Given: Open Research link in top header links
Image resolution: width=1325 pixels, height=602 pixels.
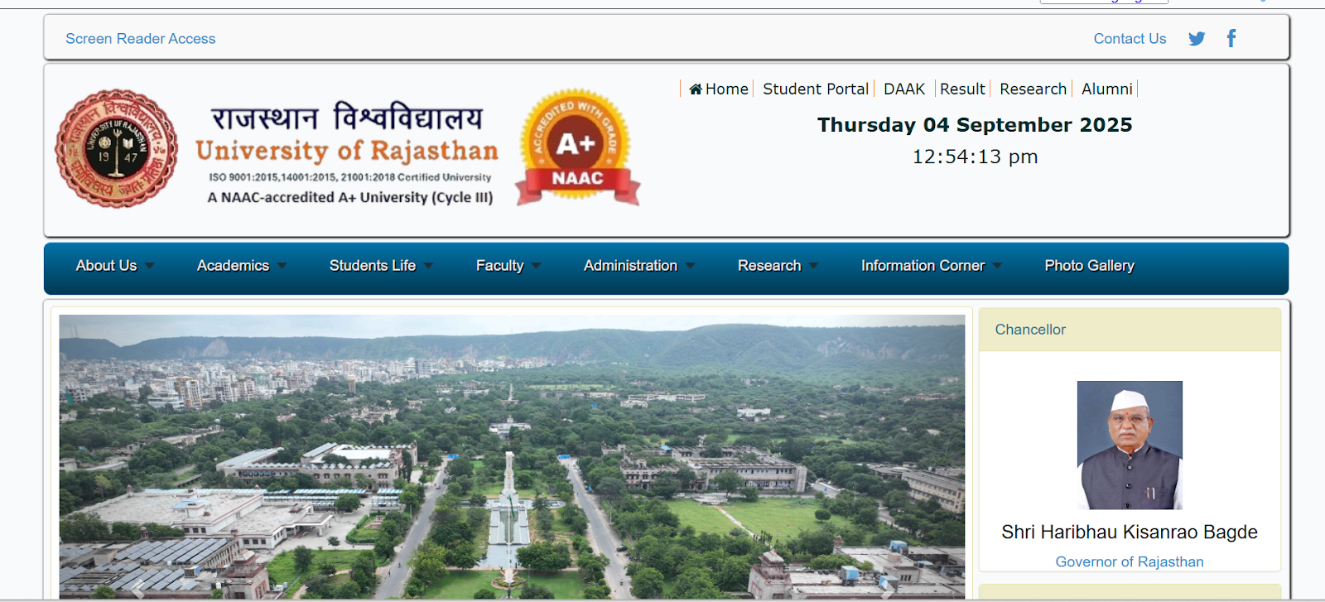Looking at the screenshot, I should (x=1033, y=89).
